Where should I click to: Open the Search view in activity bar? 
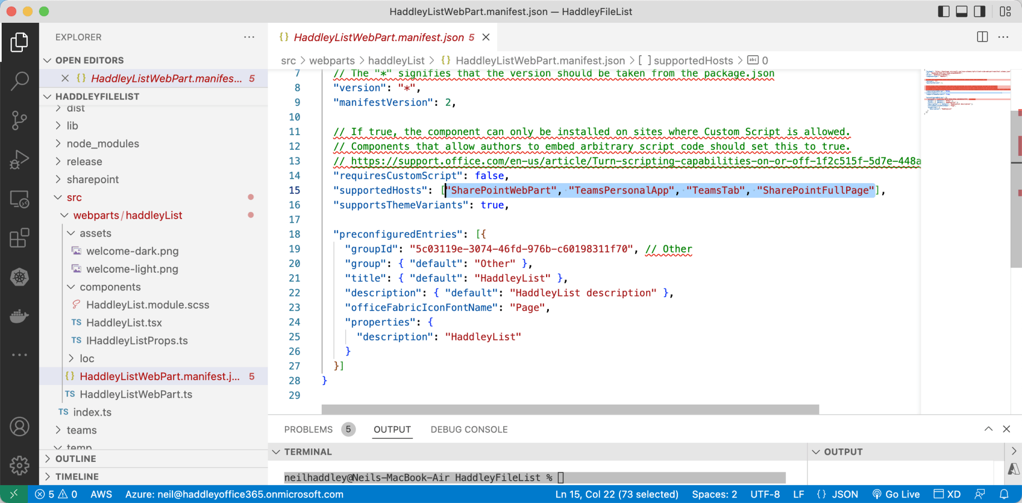[19, 81]
